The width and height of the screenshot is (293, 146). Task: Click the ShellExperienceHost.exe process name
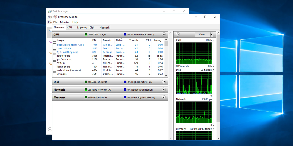tap(70, 45)
